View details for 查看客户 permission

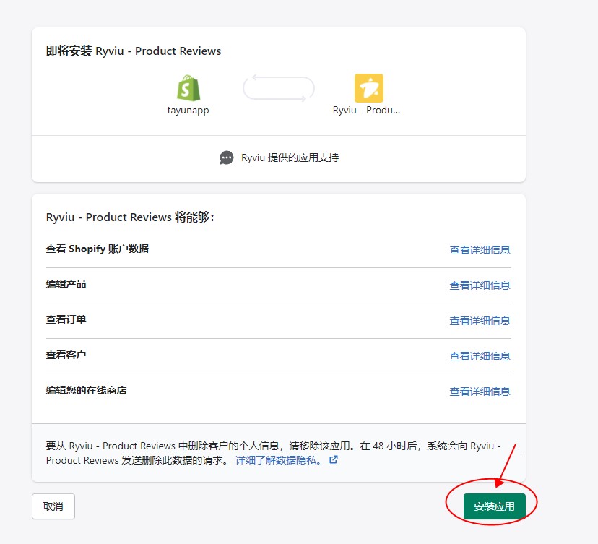(x=480, y=356)
